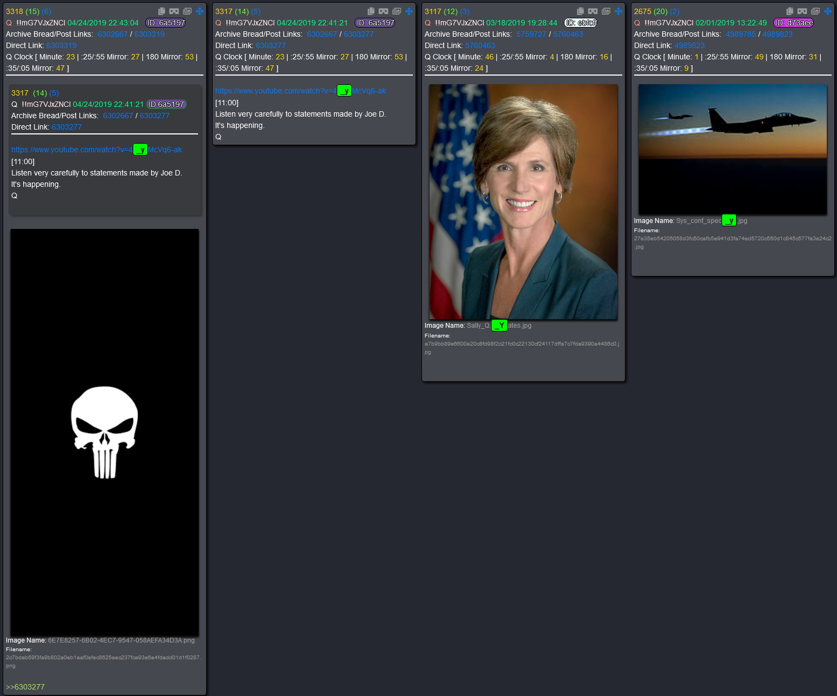Click the images icon on post 3317 dated 04/24/2019

pos(397,11)
